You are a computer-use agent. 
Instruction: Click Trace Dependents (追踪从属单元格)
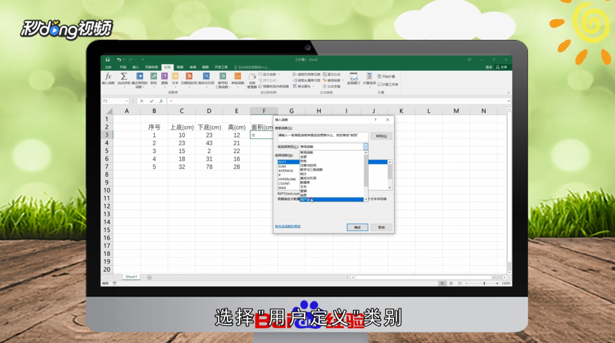[x=307, y=80]
